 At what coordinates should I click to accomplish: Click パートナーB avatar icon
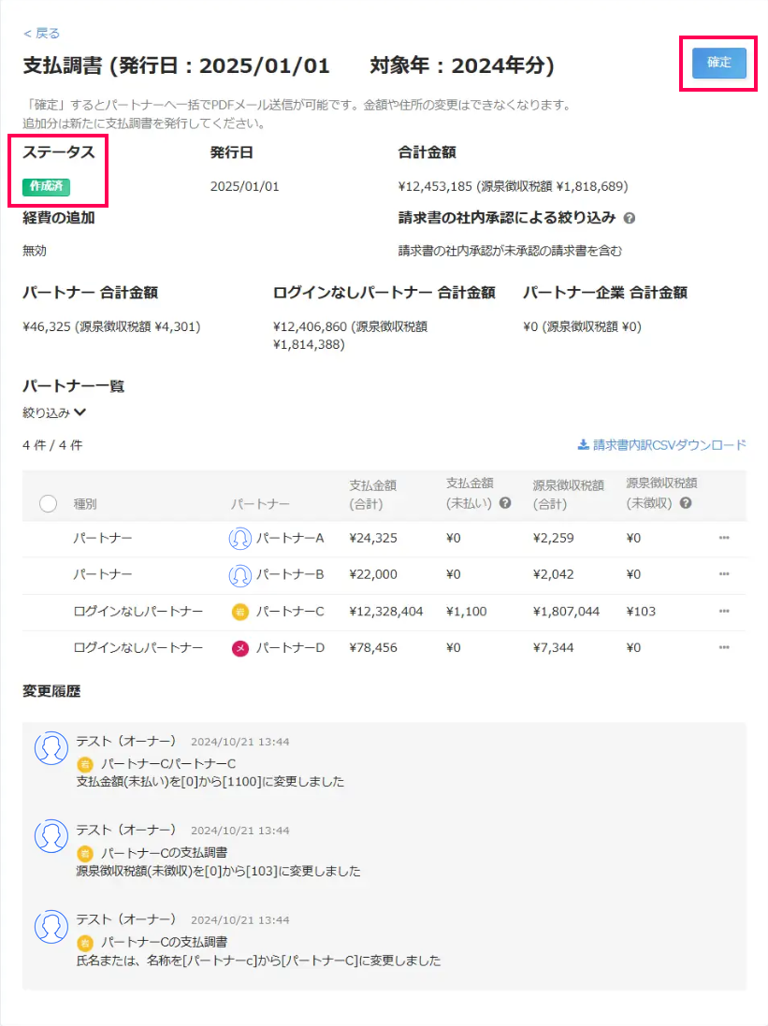240,575
